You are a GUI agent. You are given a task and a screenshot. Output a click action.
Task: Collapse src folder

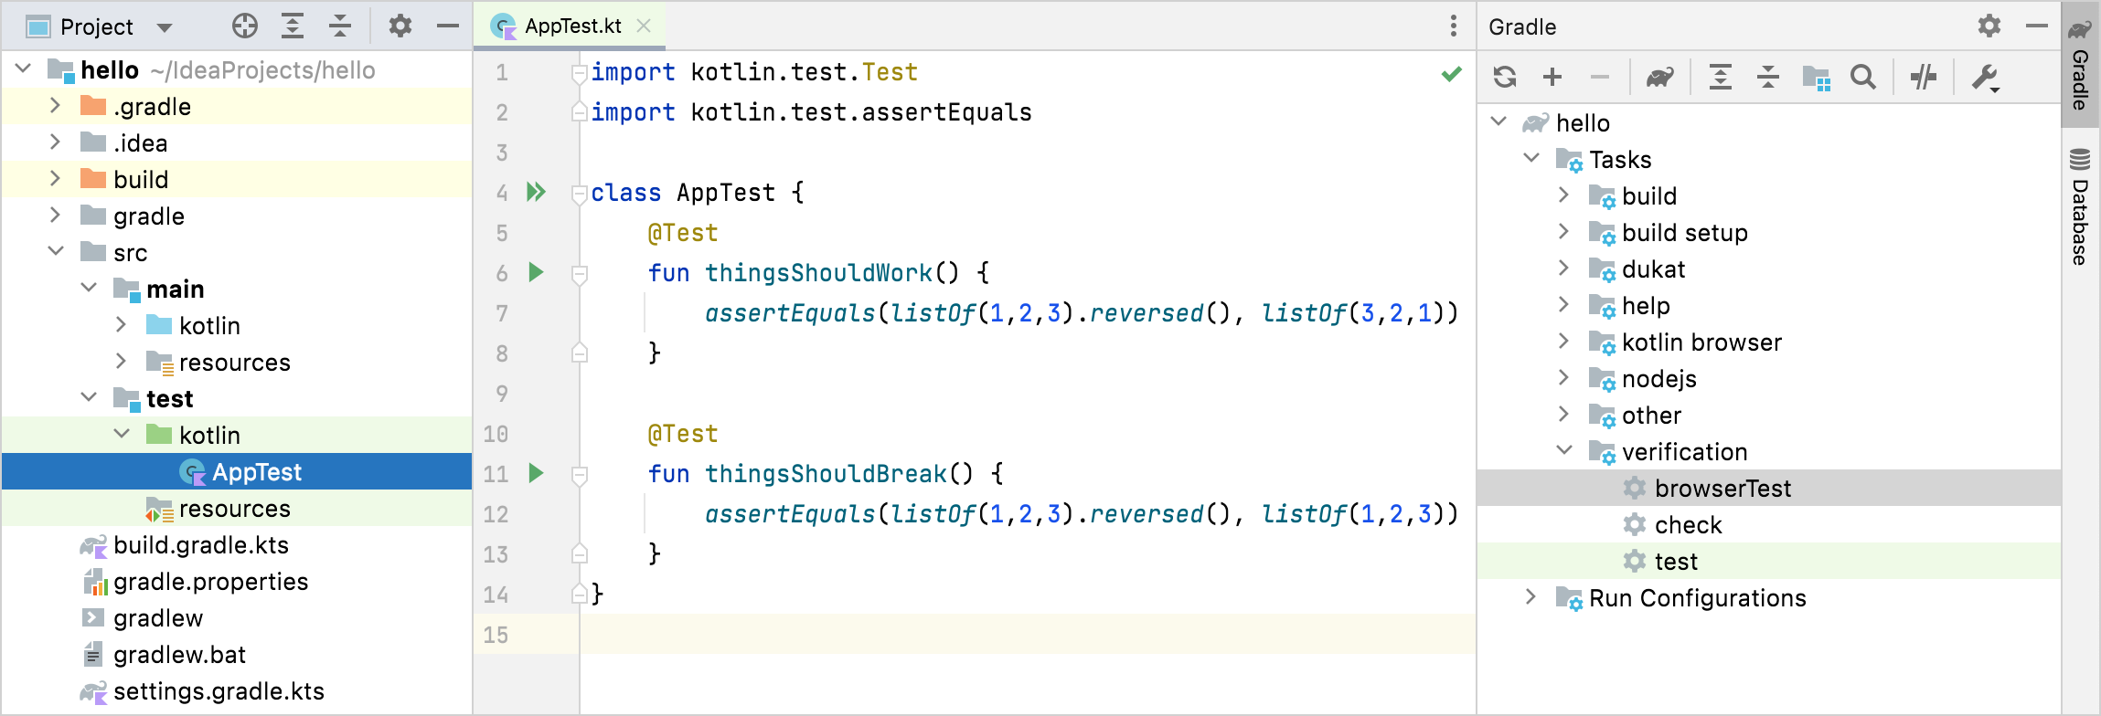pyautogui.click(x=55, y=251)
